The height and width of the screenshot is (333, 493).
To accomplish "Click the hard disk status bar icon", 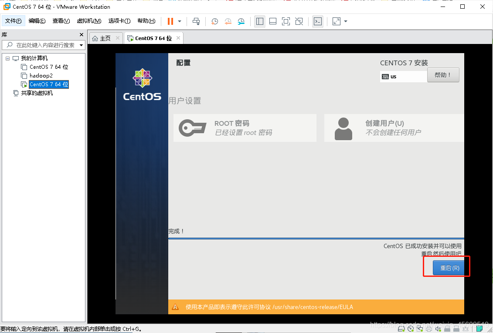I will coord(401,329).
